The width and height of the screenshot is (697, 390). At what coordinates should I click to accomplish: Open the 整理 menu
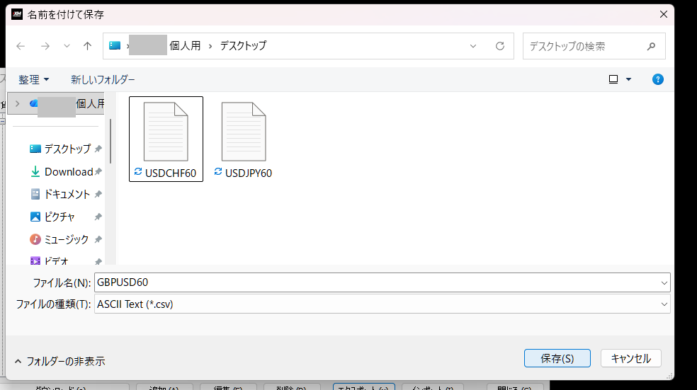[x=34, y=79]
